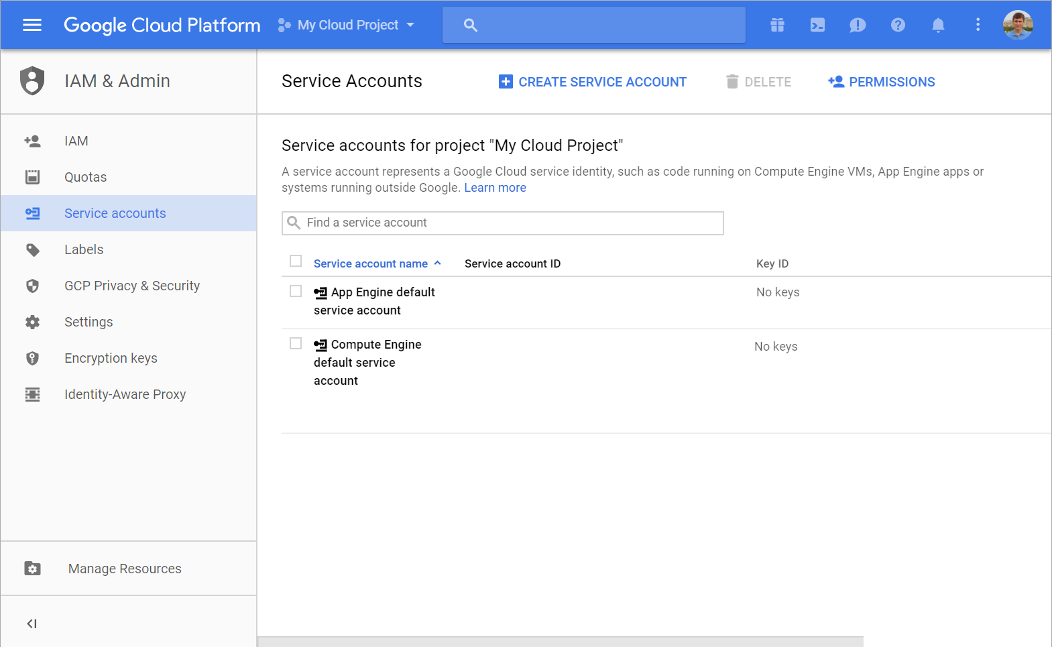
Task: Focus the Find a service account field
Action: pos(503,223)
